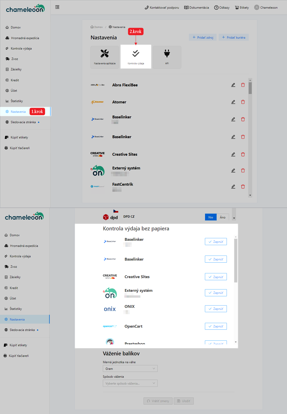Image resolution: width=287 pixels, height=414 pixels.
Task: Set DPD CZ option to Áno
Action: [x=223, y=217]
